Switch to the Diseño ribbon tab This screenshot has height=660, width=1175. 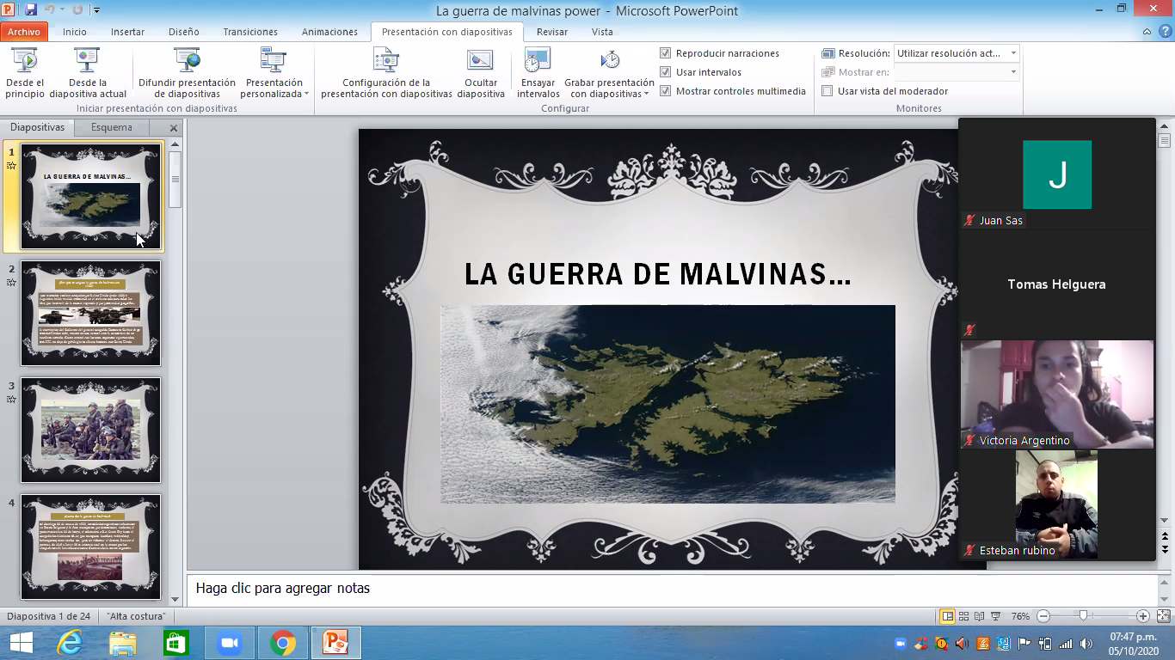tap(184, 32)
